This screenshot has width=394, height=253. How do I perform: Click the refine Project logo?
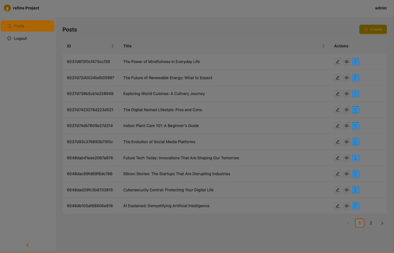coord(21,8)
